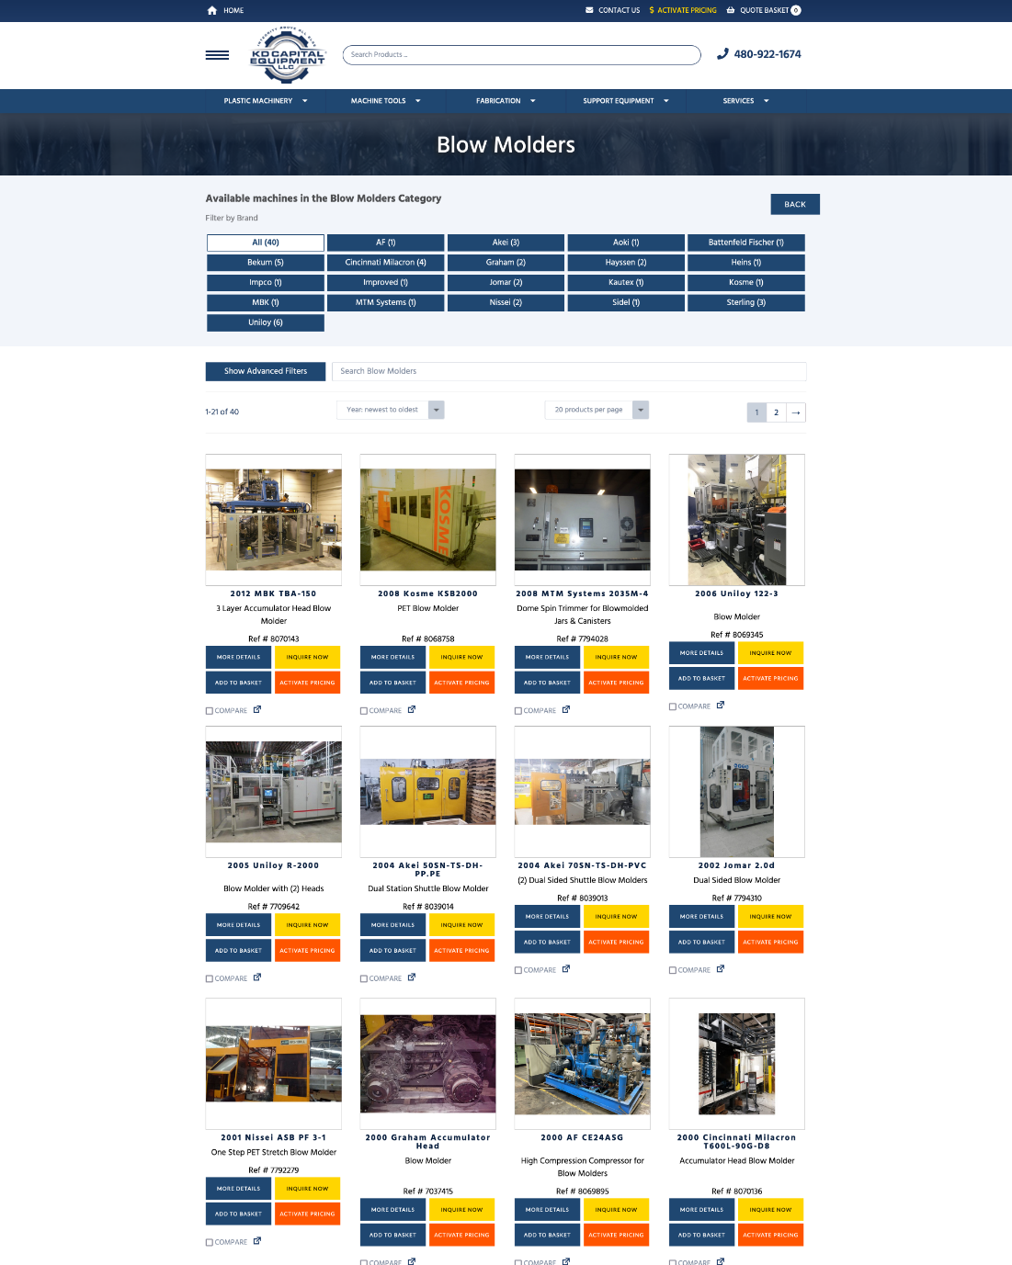
Task: Go to page 2 of results
Action: tap(777, 412)
